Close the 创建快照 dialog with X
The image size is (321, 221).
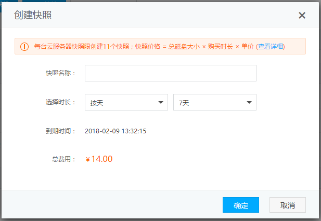click(x=302, y=16)
